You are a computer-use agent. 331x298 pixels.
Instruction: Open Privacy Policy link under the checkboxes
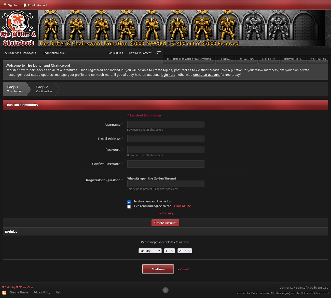[165, 213]
